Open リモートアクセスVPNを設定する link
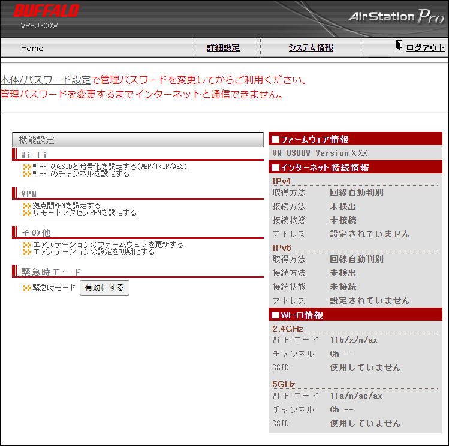The image size is (449, 446). pyautogui.click(x=85, y=213)
